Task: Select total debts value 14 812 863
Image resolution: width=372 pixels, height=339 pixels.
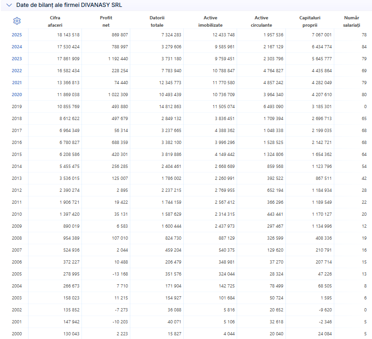Action: click(x=170, y=107)
